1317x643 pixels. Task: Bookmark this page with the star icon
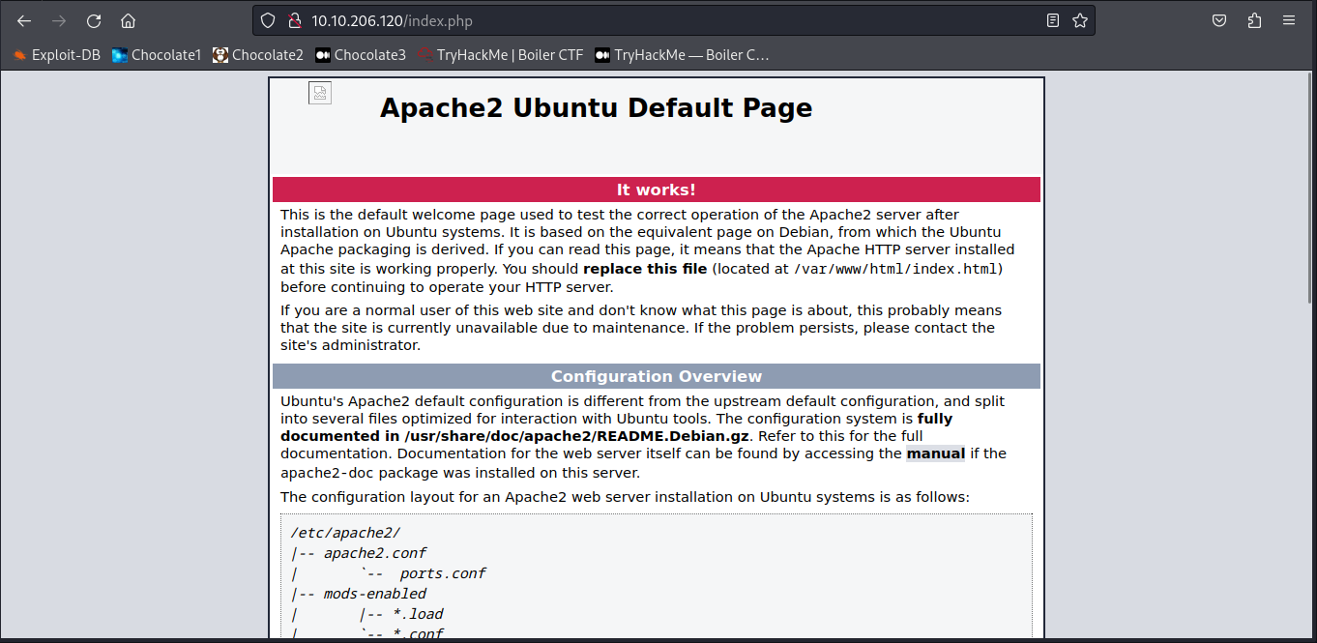coord(1080,20)
